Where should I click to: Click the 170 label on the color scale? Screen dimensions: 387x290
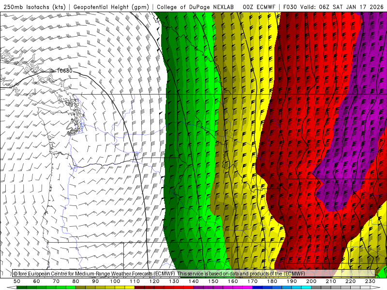(x=253, y=281)
